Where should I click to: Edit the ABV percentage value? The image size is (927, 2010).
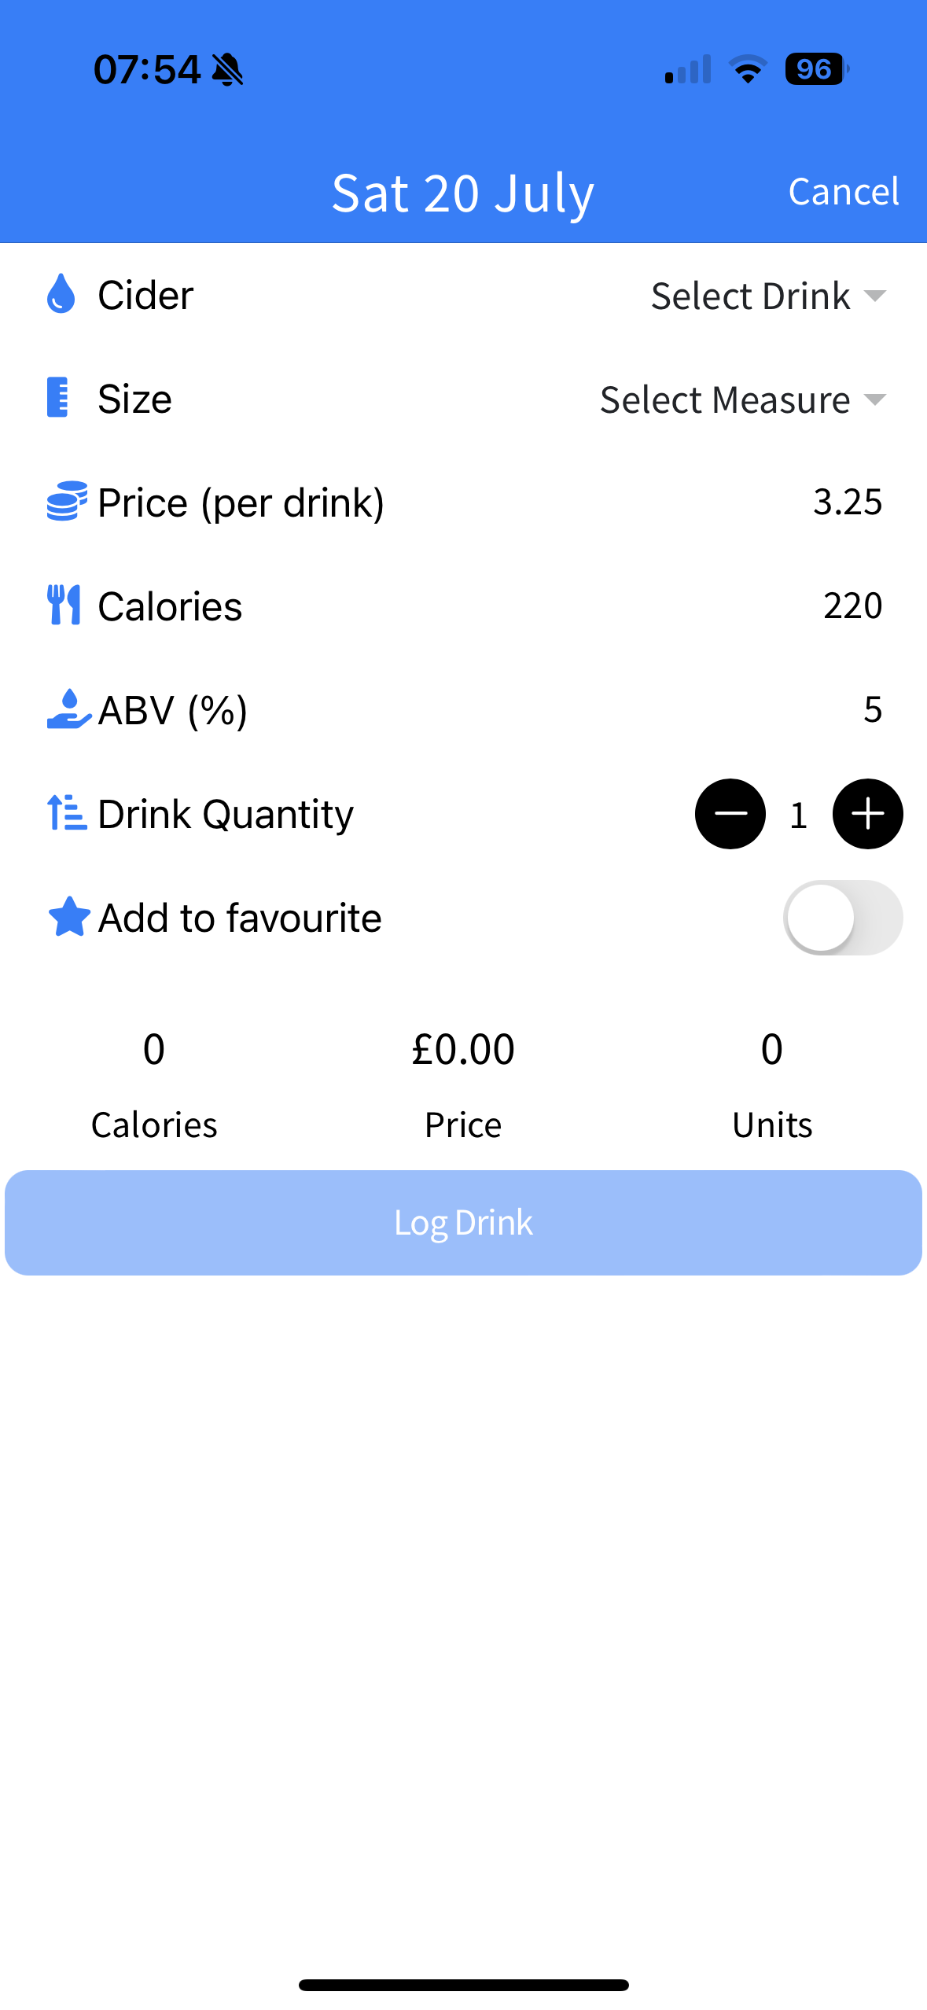(872, 709)
